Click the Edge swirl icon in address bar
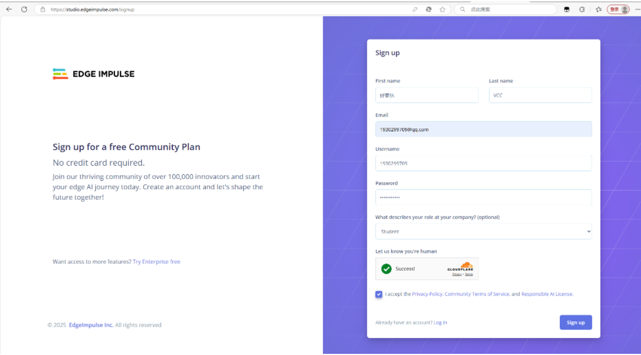This screenshot has width=641, height=355. (x=429, y=9)
